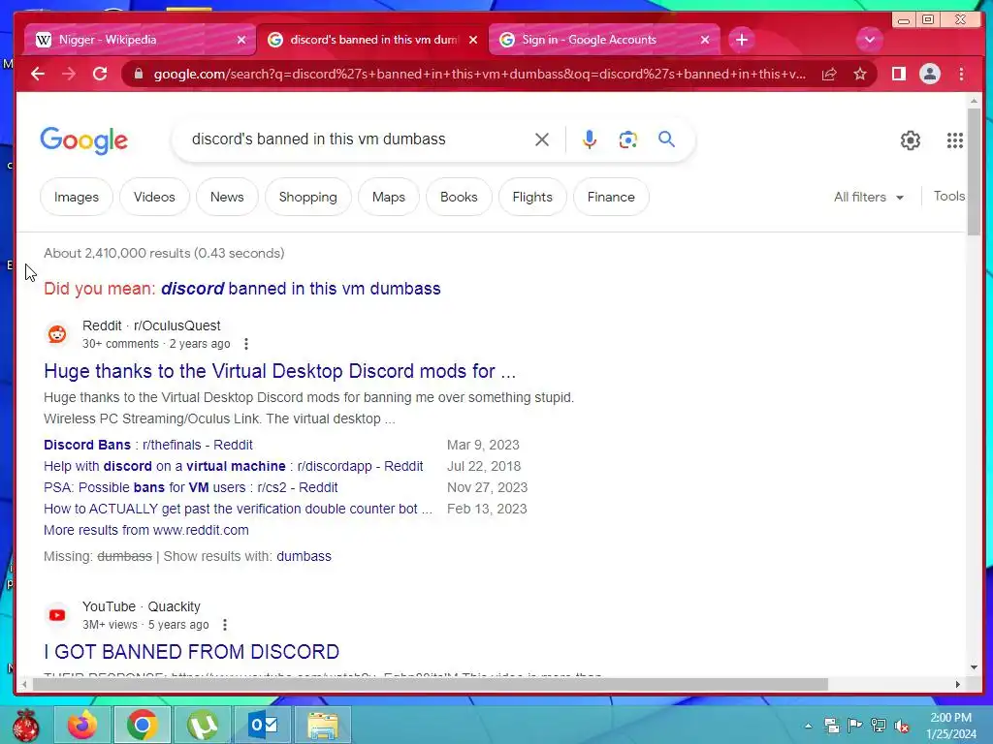Image resolution: width=993 pixels, height=744 pixels.
Task: Filter results by Finance
Action: tap(611, 197)
